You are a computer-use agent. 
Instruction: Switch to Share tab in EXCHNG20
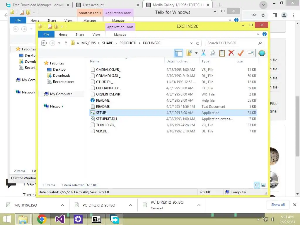click(x=80, y=35)
